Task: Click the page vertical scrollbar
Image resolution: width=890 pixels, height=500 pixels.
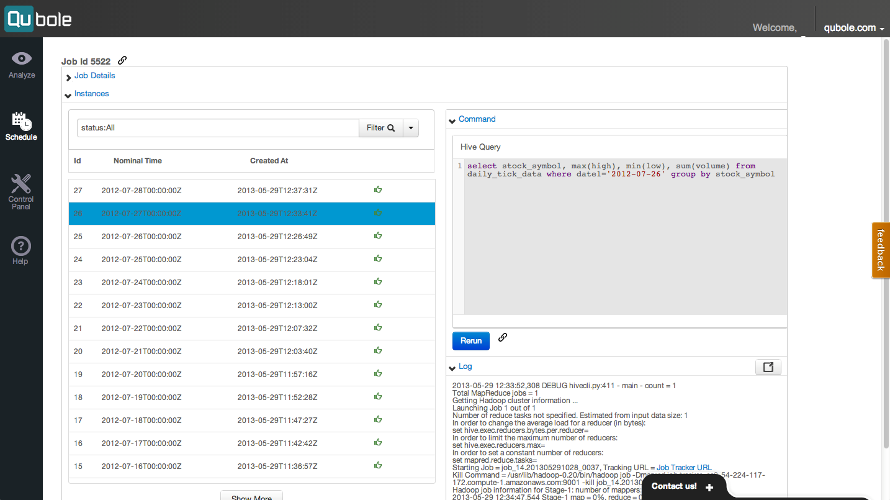Action: [x=886, y=242]
